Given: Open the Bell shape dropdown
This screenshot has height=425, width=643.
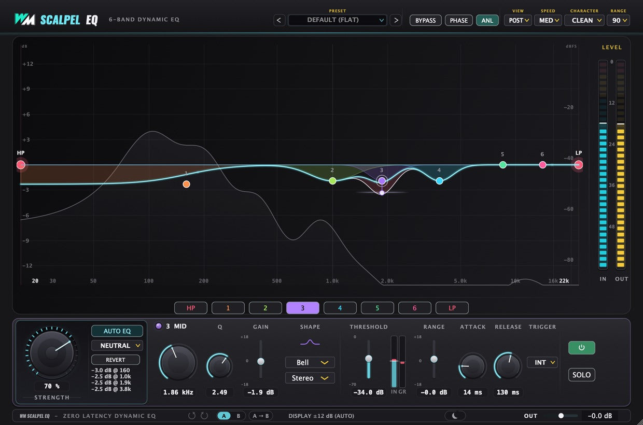Looking at the screenshot, I should coord(310,362).
